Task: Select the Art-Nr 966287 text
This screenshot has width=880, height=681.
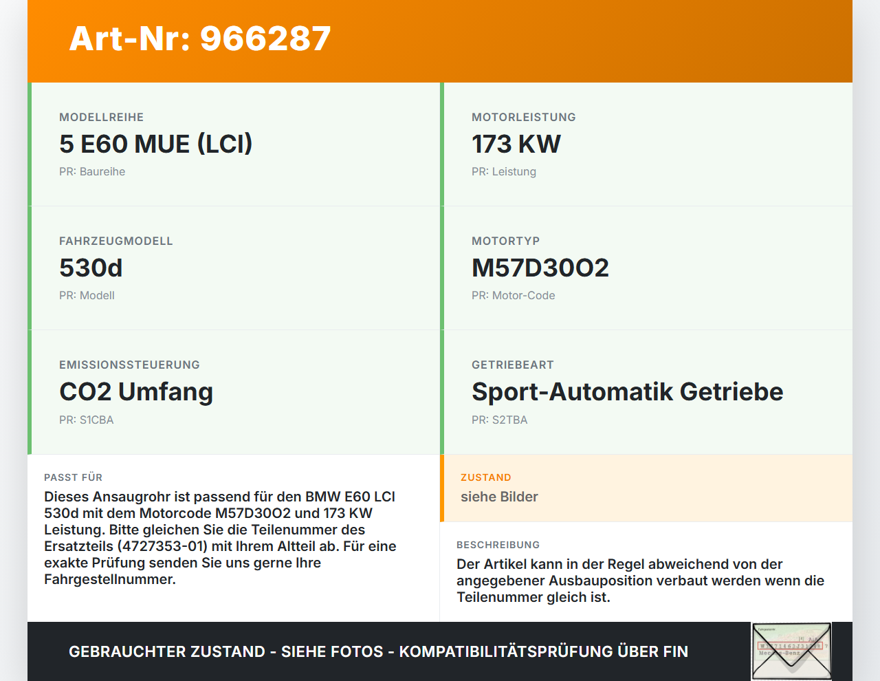Action: click(199, 39)
